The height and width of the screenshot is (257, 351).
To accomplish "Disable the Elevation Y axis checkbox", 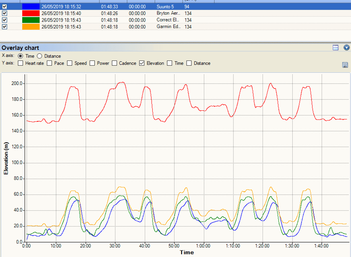I will point(142,63).
